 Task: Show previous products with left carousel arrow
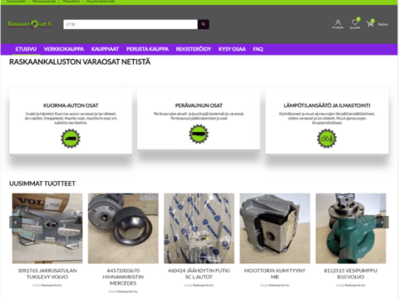(16, 222)
